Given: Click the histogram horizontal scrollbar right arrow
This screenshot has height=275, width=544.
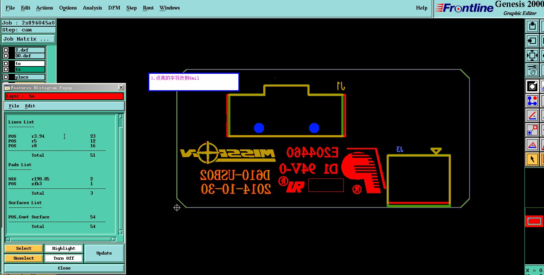Looking at the screenshot, I should (114, 240).
